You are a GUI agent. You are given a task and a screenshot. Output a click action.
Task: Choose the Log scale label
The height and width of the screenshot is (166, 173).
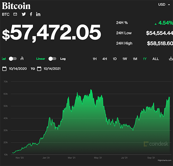click(63, 59)
